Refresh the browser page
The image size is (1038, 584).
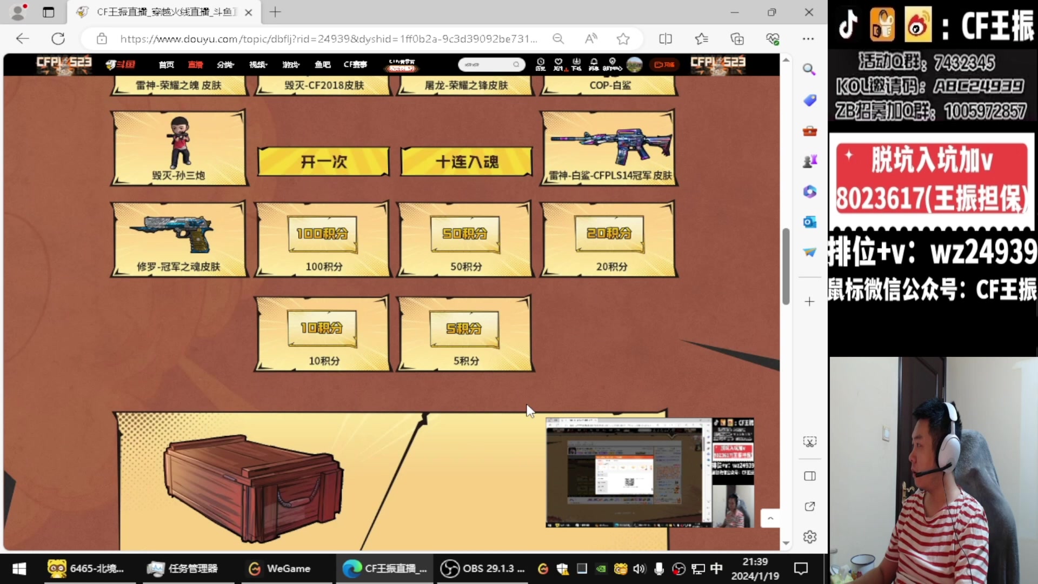(58, 39)
